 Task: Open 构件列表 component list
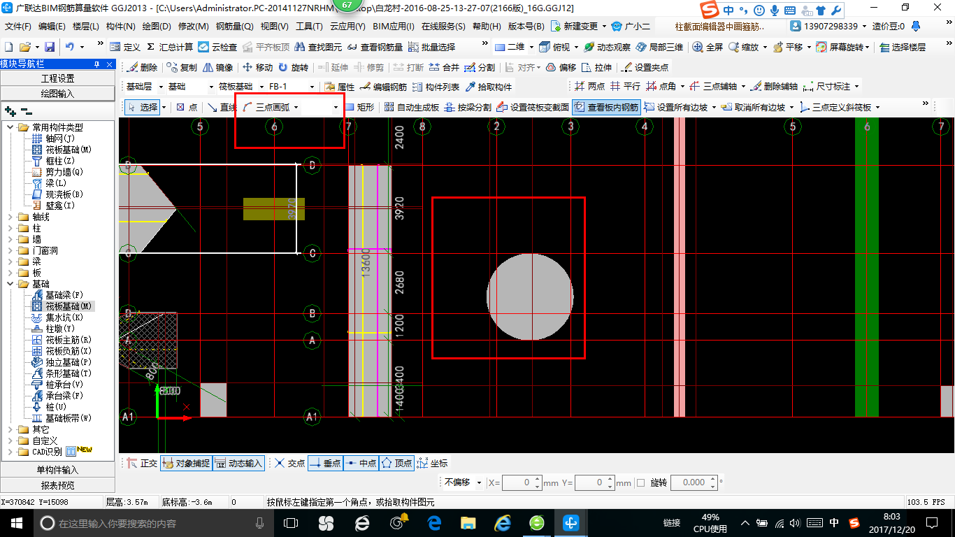[x=436, y=87]
